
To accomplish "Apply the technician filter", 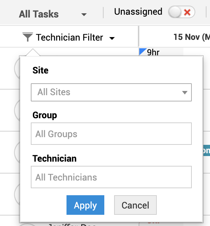I will tap(85, 205).
